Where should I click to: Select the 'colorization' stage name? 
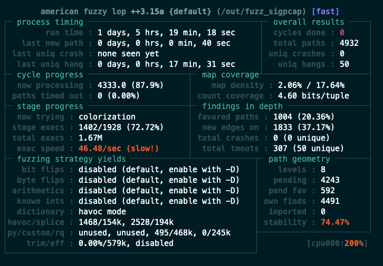pos(107,117)
